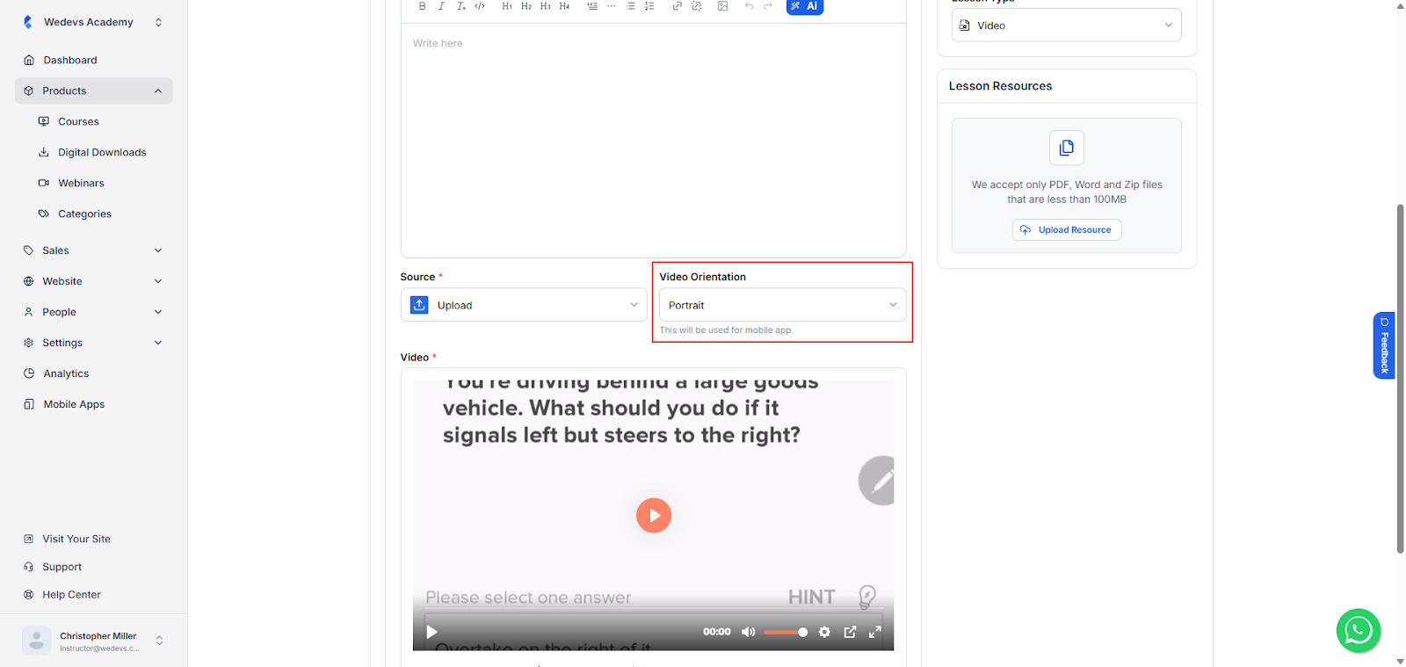The image size is (1406, 667).
Task: Open video player settings gear
Action: click(824, 632)
